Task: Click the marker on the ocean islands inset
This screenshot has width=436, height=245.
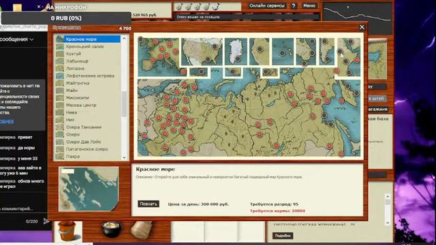Action: tap(282, 53)
